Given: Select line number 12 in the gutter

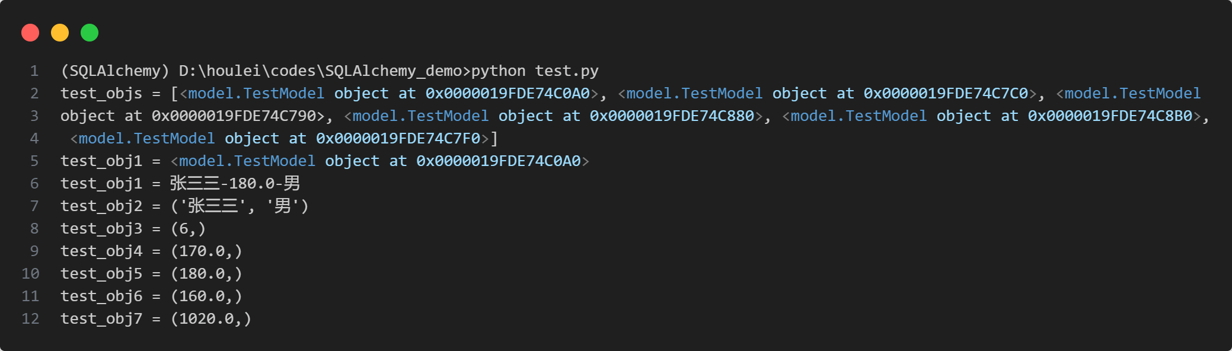Looking at the screenshot, I should click(x=31, y=319).
